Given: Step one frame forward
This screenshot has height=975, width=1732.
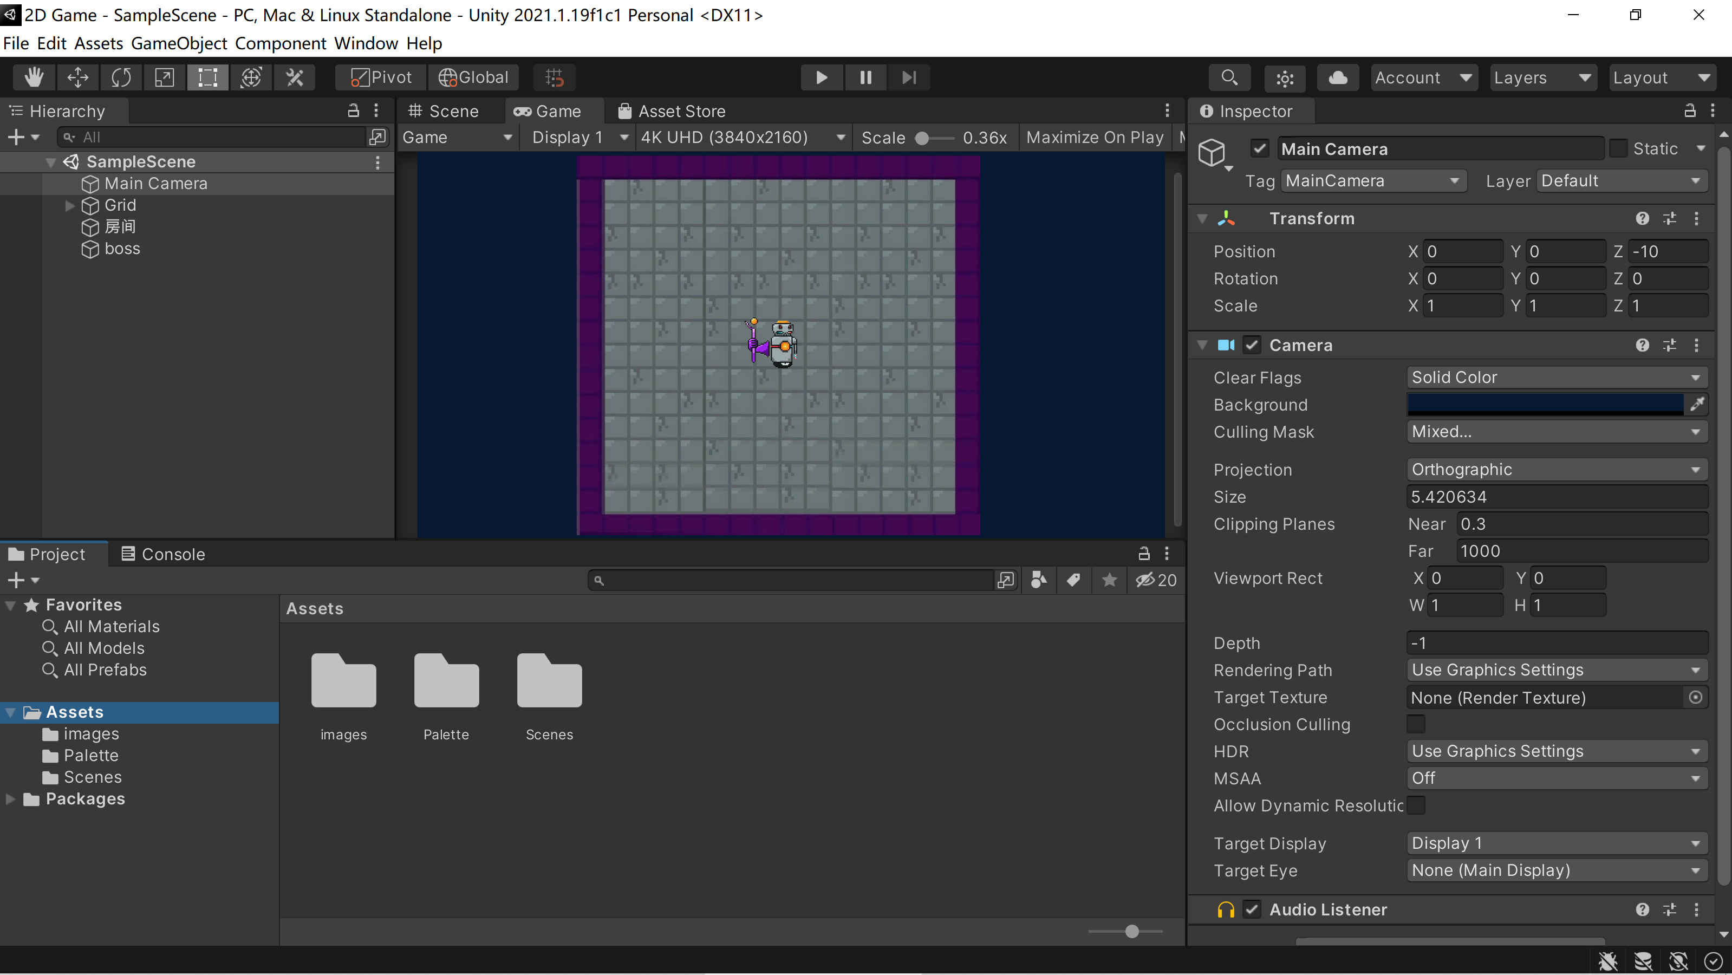Looking at the screenshot, I should (x=909, y=77).
